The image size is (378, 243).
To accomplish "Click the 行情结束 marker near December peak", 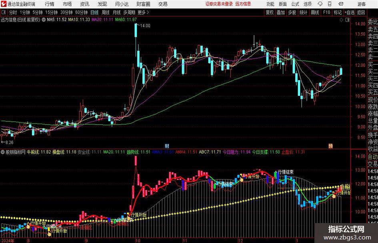I will [x=286, y=172].
